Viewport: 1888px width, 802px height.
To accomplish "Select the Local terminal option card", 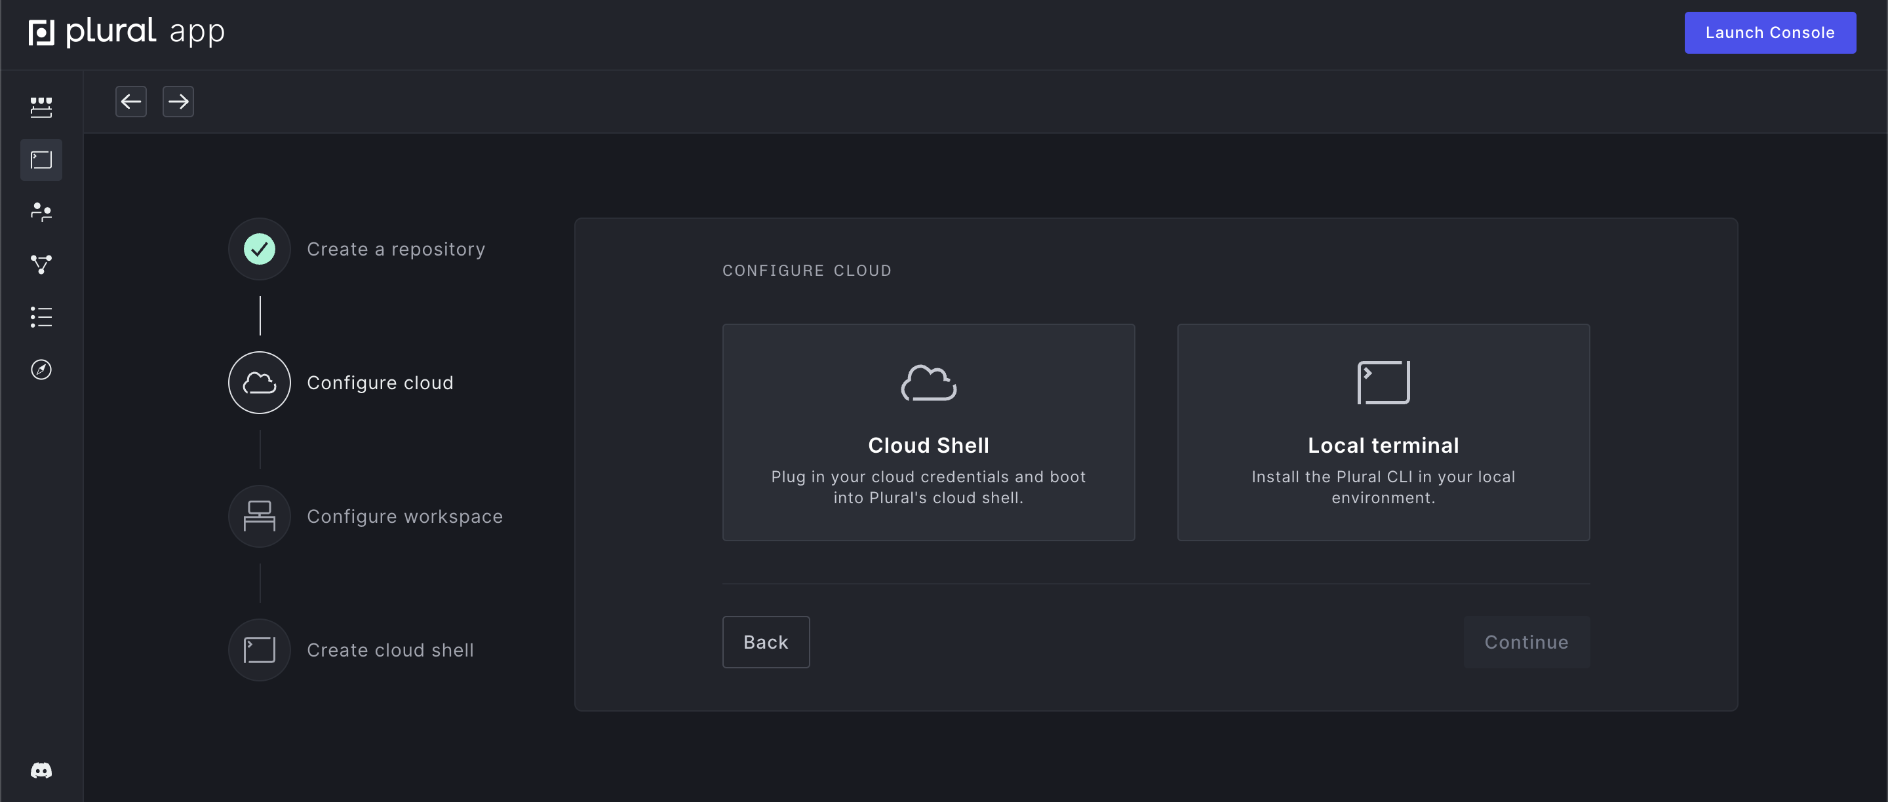I will (1383, 432).
